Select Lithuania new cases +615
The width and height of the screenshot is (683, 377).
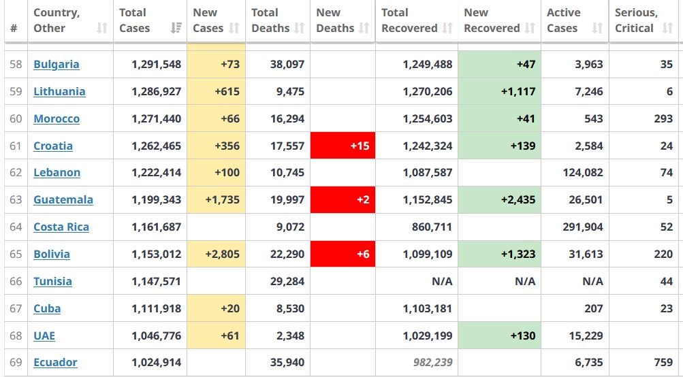click(227, 91)
